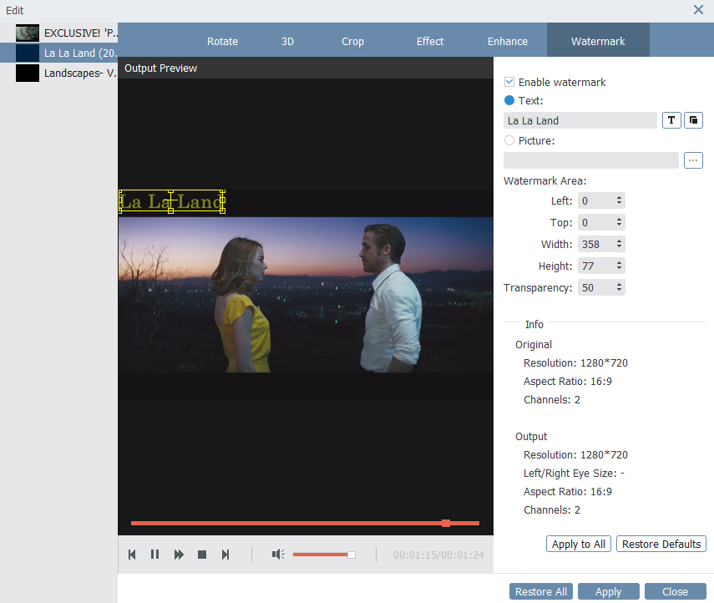The width and height of the screenshot is (714, 603).
Task: Pause the video preview
Action: pos(154,555)
